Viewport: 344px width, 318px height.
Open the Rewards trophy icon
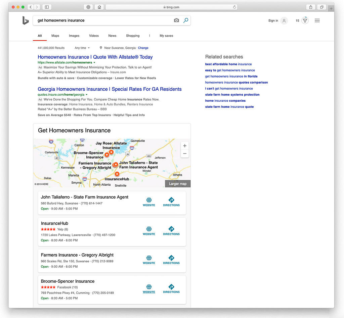[305, 20]
